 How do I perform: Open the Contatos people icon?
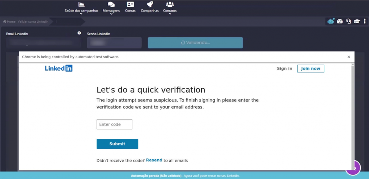tap(170, 4)
